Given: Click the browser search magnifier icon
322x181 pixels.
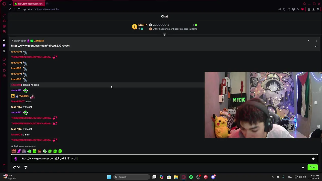Looking at the screenshot, I should [x=304, y=4].
